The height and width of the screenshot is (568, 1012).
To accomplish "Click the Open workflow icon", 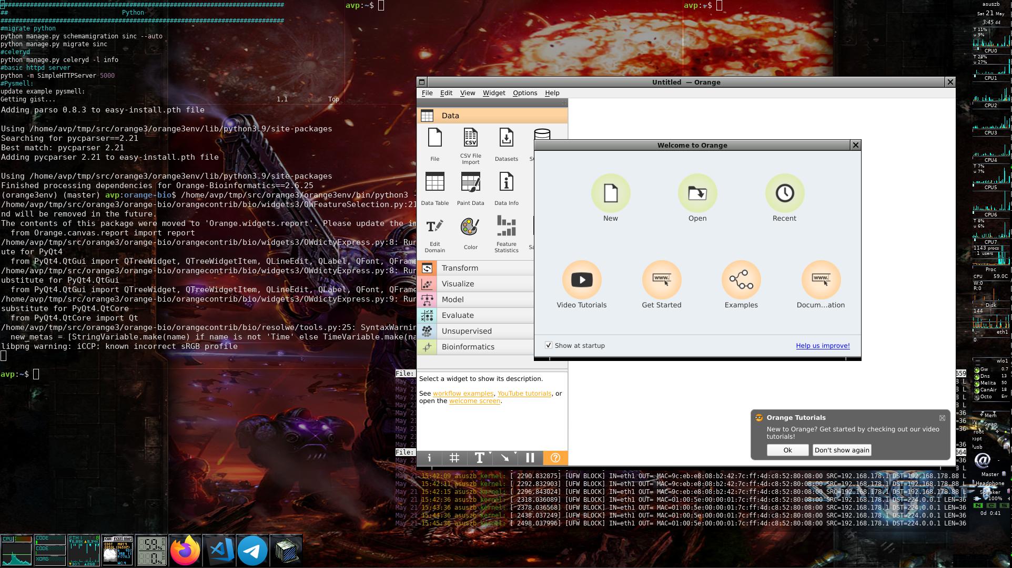I will 697,193.
